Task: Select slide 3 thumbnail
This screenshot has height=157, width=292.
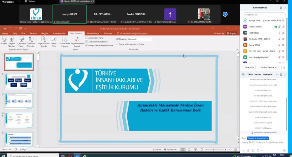Action: coord(19,101)
